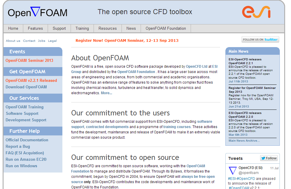Click the Jun 21st 2013 news date
The height and width of the screenshot is (189, 291).
tap(239, 107)
